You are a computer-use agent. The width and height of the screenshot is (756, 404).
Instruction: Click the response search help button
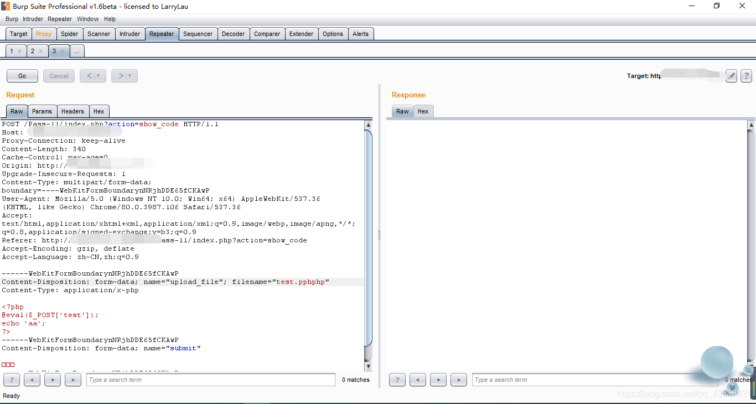[397, 380]
